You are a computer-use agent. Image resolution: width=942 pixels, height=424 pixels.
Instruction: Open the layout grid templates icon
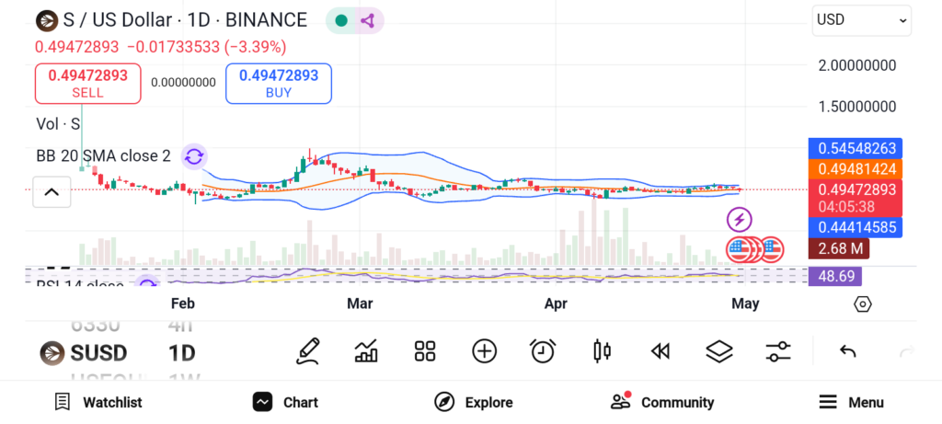pos(424,350)
